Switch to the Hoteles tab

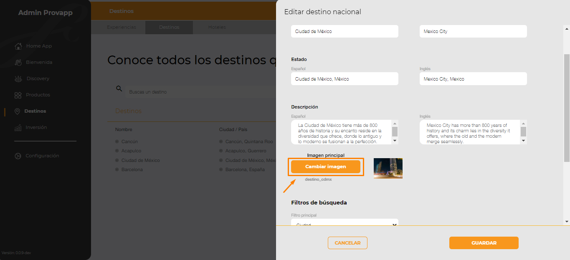[x=217, y=27]
